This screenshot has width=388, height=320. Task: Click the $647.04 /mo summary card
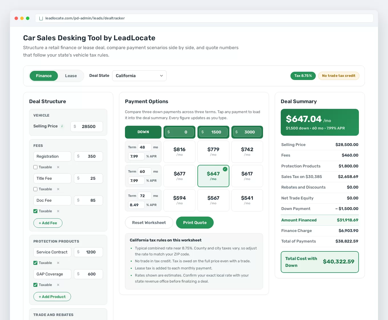coord(320,122)
